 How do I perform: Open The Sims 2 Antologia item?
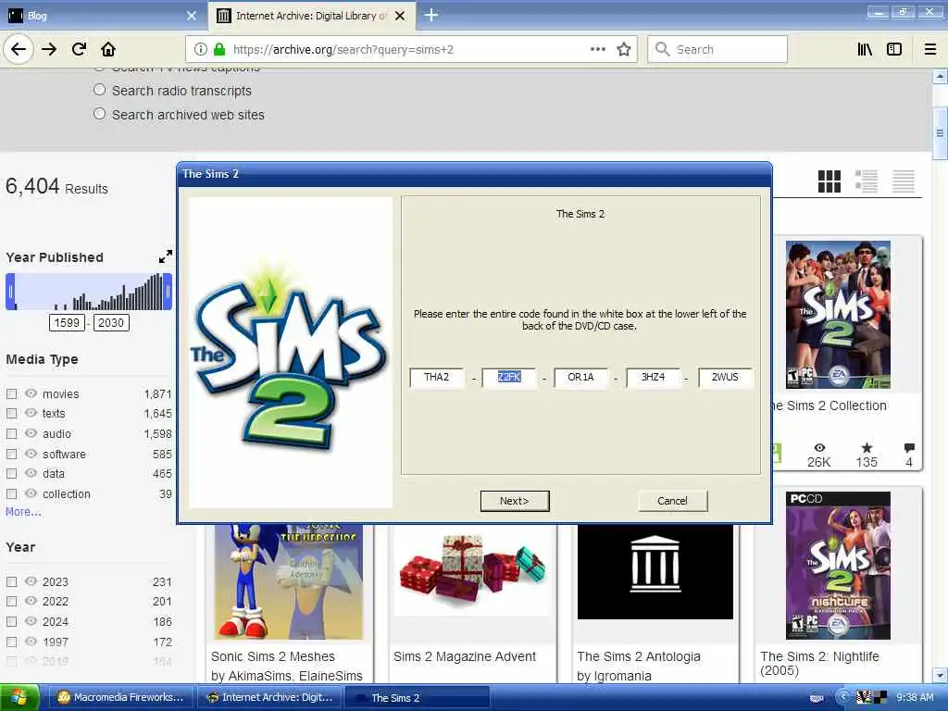(x=639, y=656)
